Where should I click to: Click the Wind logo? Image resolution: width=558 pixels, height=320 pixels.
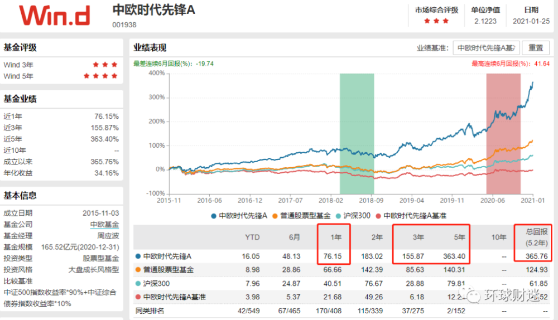tap(55, 16)
